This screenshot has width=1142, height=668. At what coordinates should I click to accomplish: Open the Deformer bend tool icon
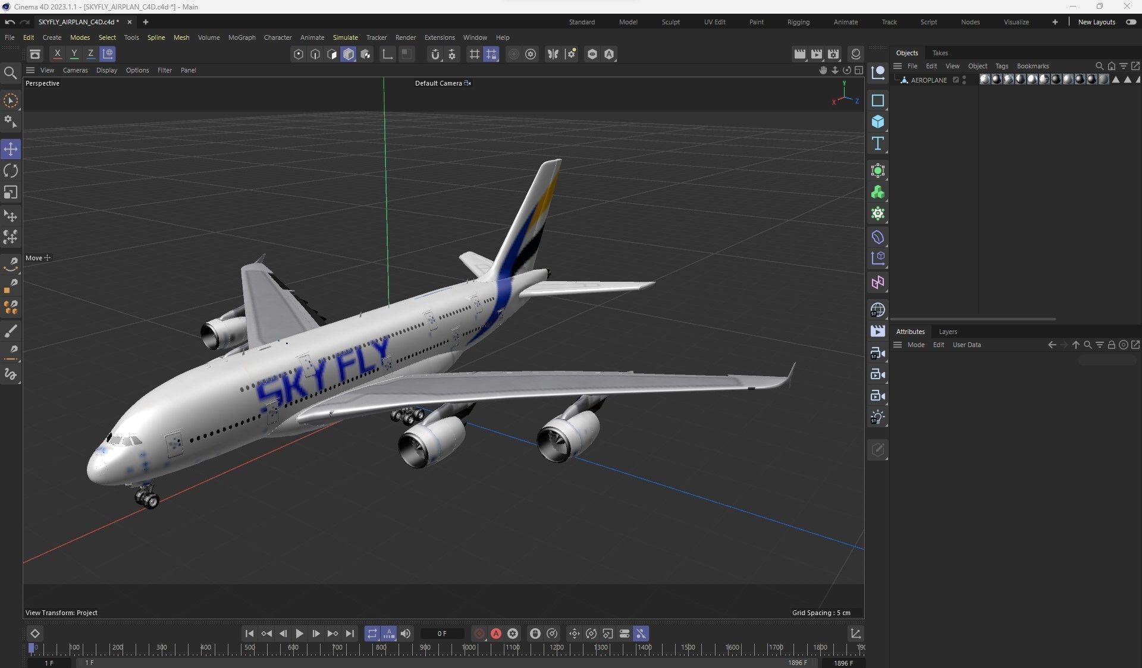[877, 237]
